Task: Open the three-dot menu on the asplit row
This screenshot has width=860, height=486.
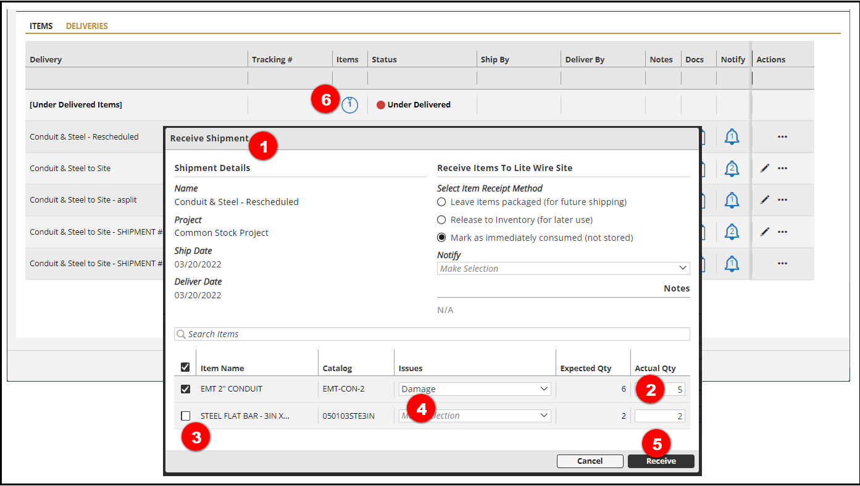Action: coord(782,200)
